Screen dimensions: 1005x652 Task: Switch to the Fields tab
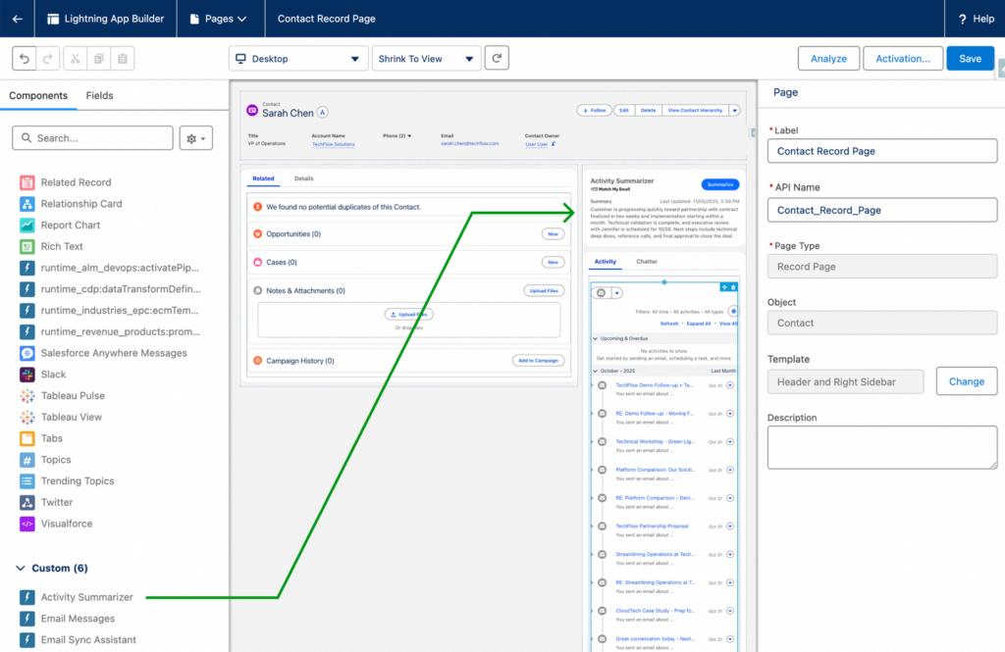pos(99,96)
